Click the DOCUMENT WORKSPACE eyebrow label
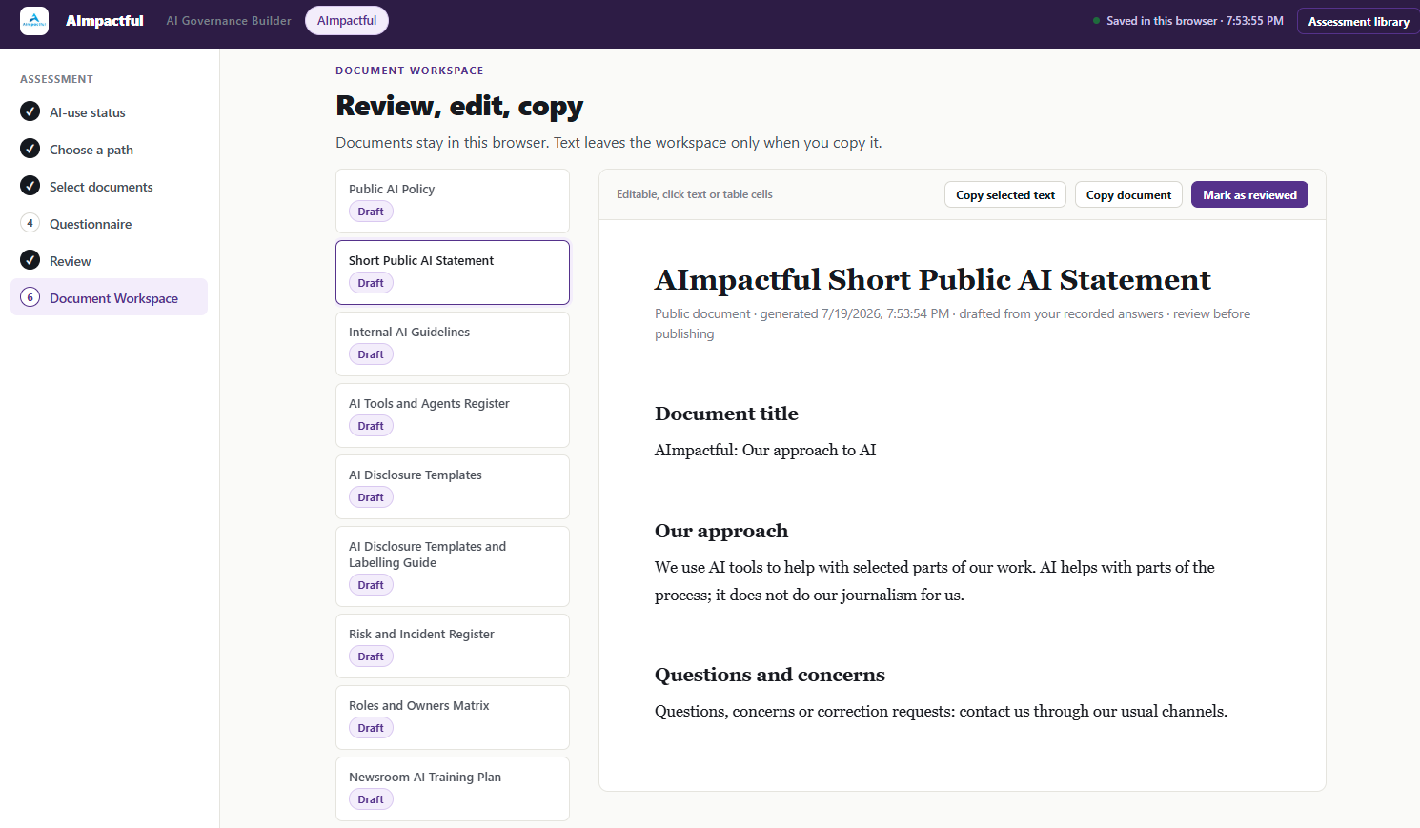This screenshot has width=1420, height=828. [x=410, y=71]
